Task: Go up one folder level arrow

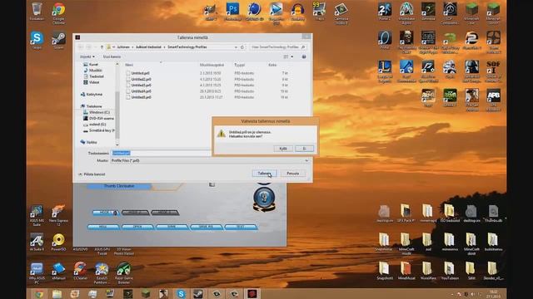Action: (x=102, y=47)
